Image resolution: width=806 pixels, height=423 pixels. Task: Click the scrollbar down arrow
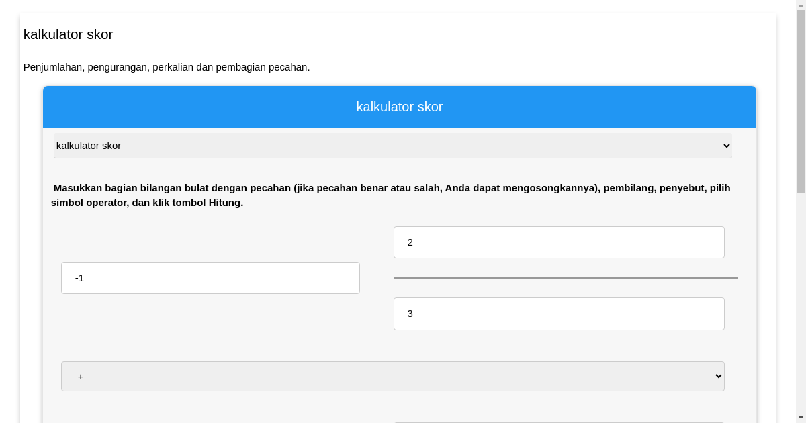tap(800, 417)
